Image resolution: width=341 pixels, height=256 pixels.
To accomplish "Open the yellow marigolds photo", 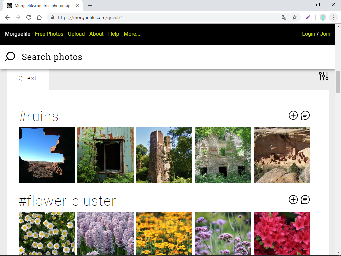I will 164,233.
